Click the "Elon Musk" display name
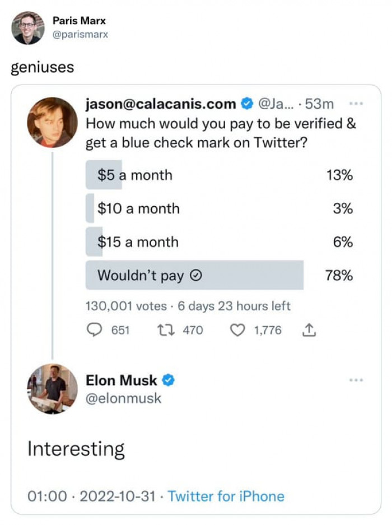The height and width of the screenshot is (525, 392). click(121, 380)
